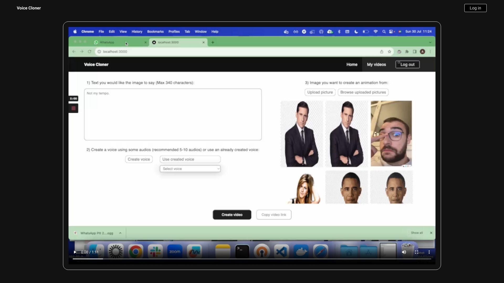Bookmark the page using the star icon
This screenshot has width=504, height=283.
click(390, 52)
